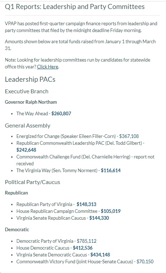
Task: Click the Governor Ralph Northam label
Action: (x=31, y=102)
